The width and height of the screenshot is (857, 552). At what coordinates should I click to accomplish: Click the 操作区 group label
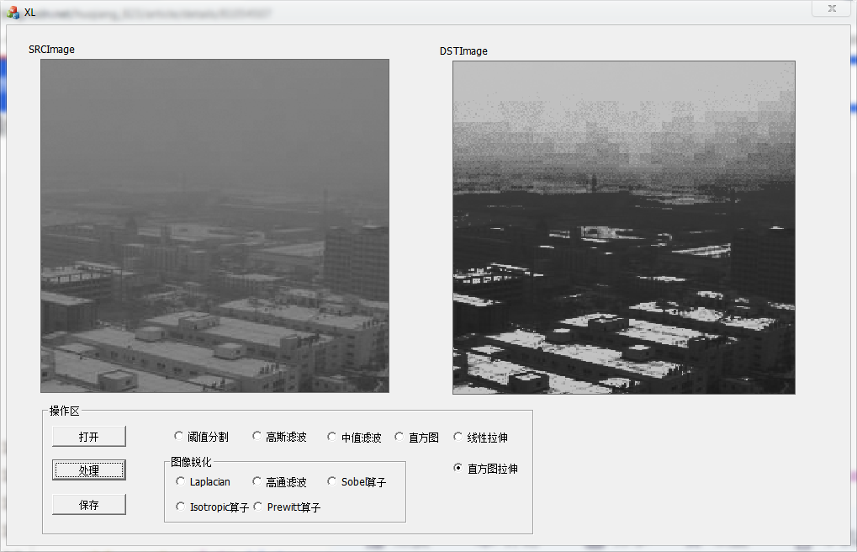coord(64,411)
